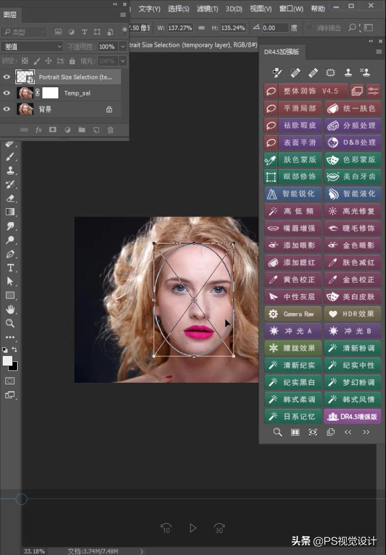Open the 类型 layer filter dropdown
This screenshot has width=386, height=555.
pos(24,32)
